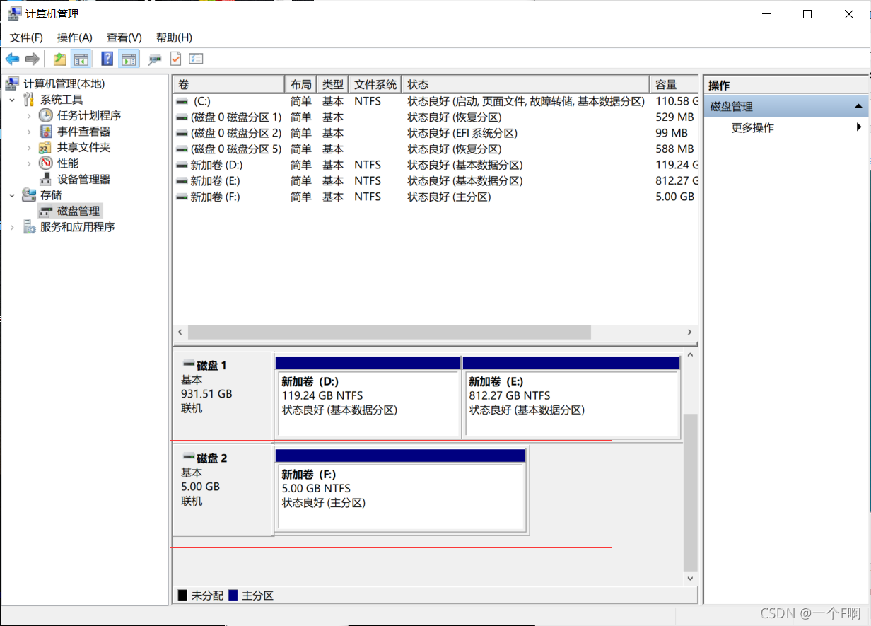Sort by the 状态 column header
The width and height of the screenshot is (871, 626).
[525, 84]
